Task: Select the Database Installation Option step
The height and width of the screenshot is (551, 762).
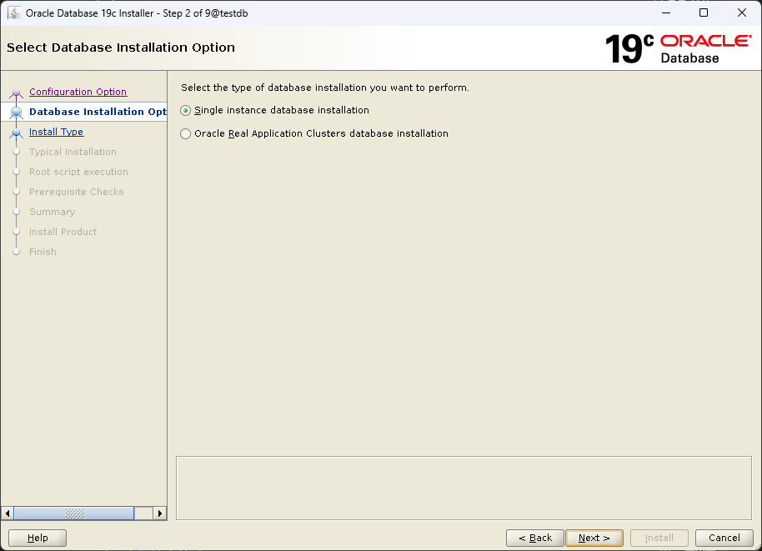Action: (x=98, y=112)
